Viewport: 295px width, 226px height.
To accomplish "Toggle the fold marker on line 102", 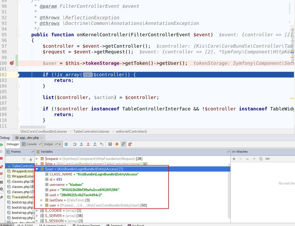I will click(x=18, y=75).
